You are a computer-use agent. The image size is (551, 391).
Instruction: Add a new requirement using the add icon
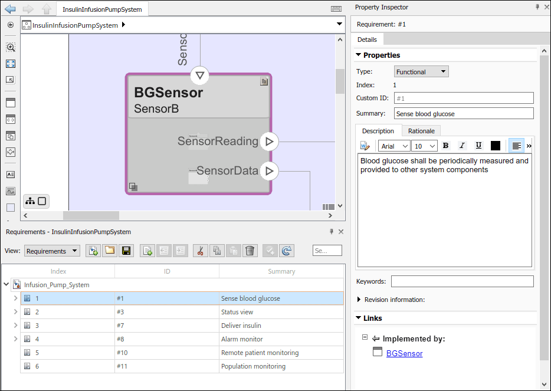coord(147,250)
